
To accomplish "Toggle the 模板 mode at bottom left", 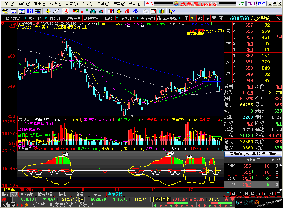I will point(14,194).
